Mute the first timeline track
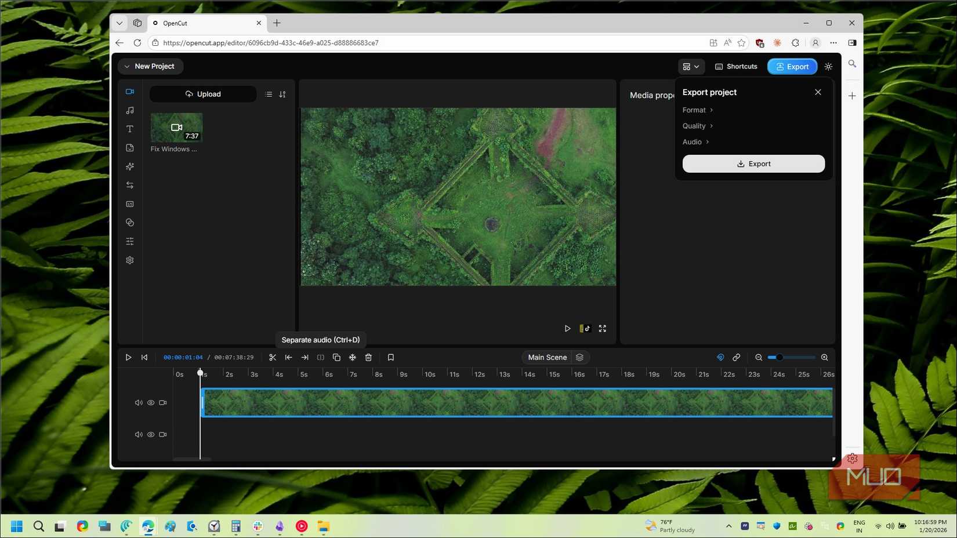The width and height of the screenshot is (957, 538). [x=138, y=403]
